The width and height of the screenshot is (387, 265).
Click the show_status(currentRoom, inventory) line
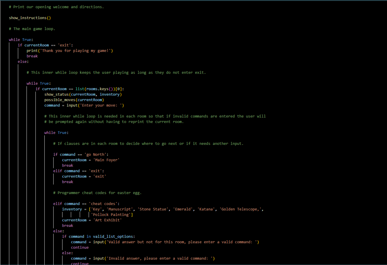83,94
